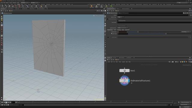Open the network editor Tools menu
192x108 pixels.
coord(120,62)
